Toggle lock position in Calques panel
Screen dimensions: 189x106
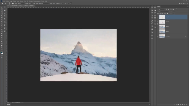tap(164, 14)
